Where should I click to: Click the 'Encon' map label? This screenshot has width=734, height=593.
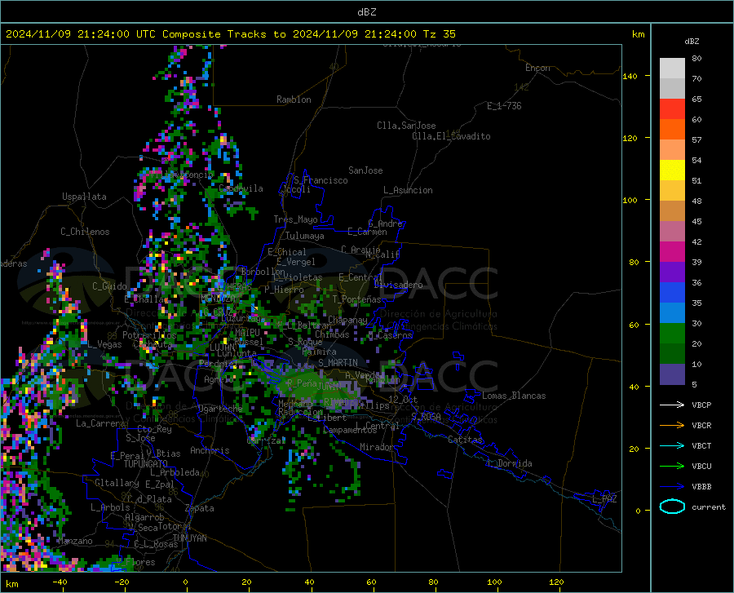537,68
